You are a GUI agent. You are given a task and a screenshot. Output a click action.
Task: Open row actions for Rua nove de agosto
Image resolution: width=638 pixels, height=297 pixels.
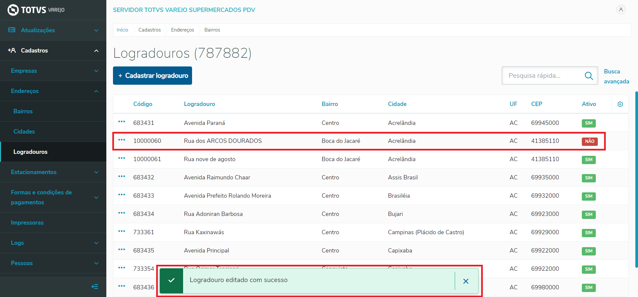(122, 158)
